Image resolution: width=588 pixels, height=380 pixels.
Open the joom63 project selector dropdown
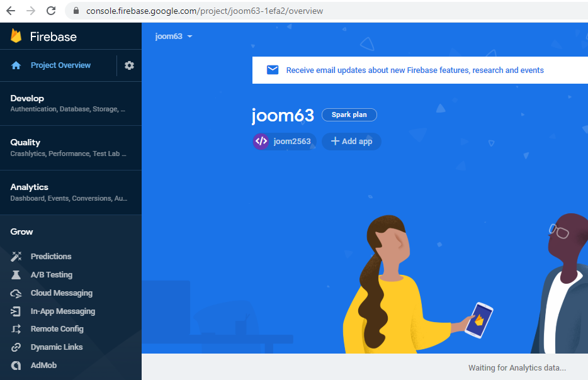tap(174, 36)
